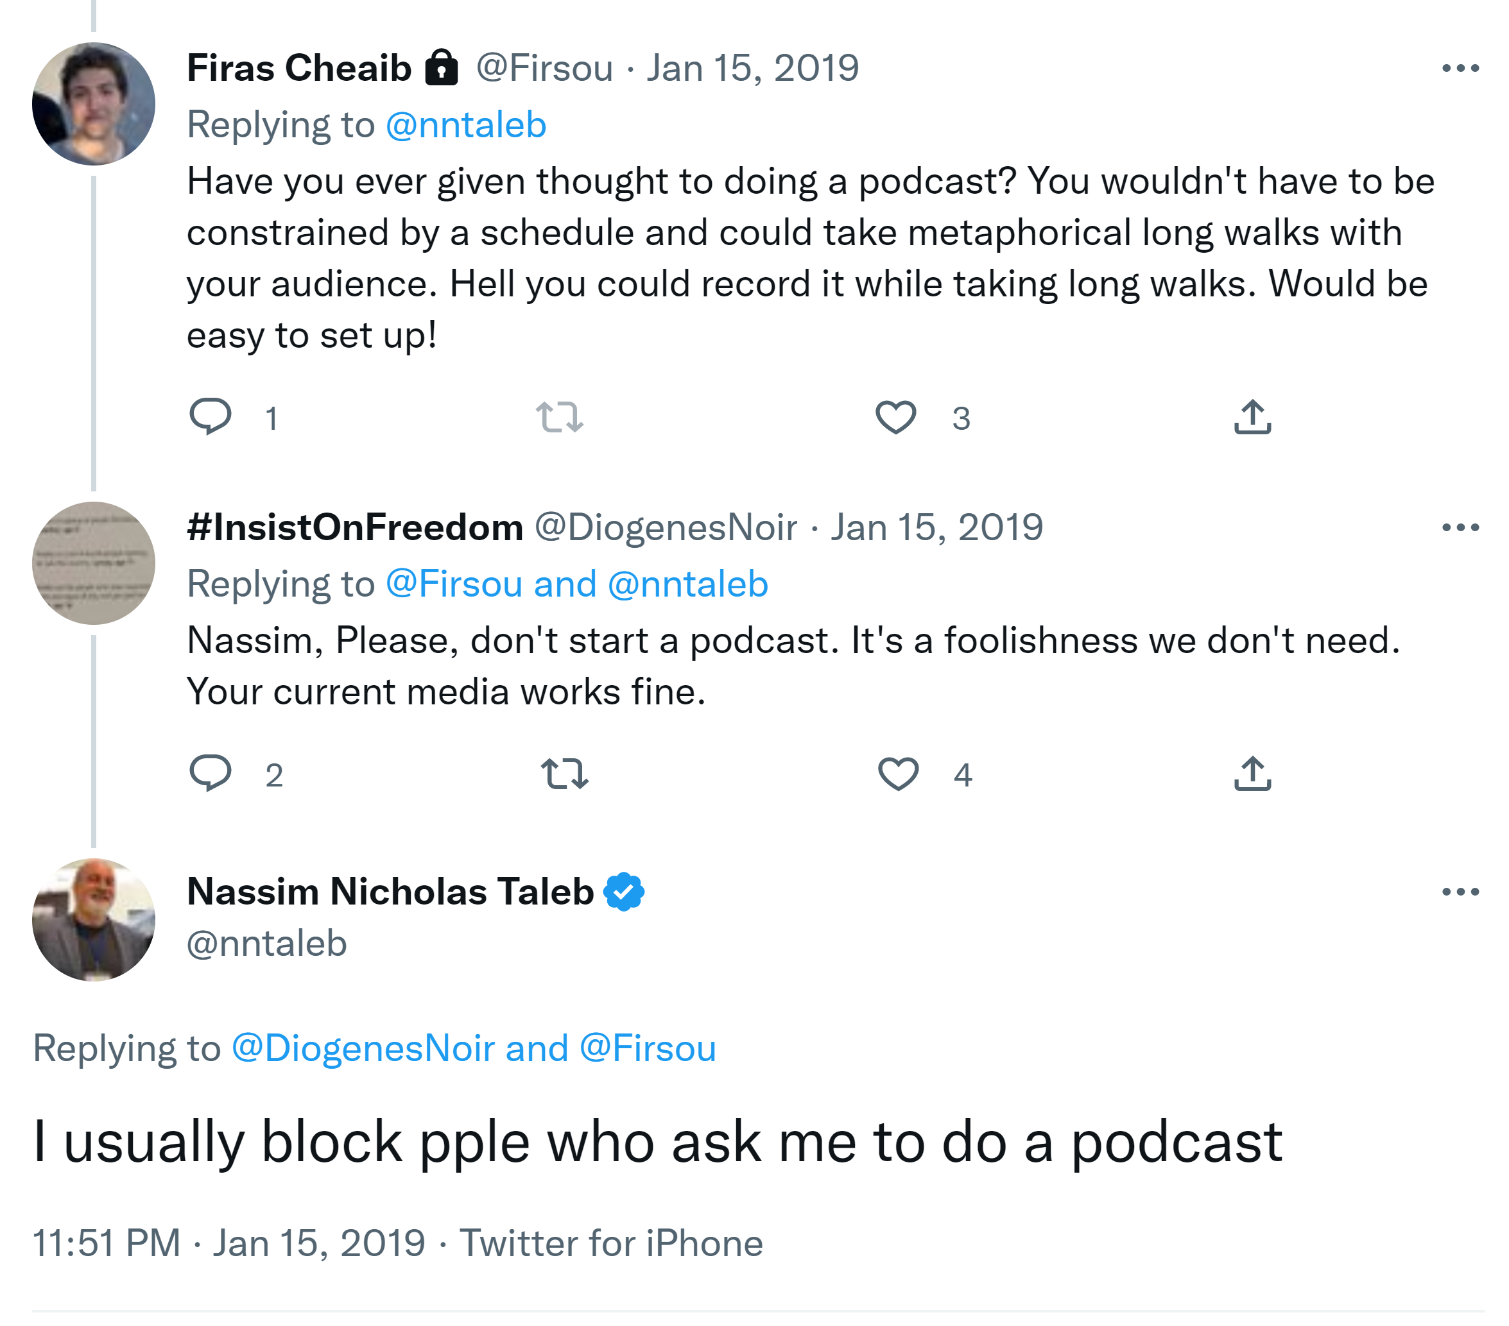Image resolution: width=1509 pixels, height=1326 pixels.
Task: Open the #InsistOnFreedom avatar
Action: pyautogui.click(x=94, y=563)
